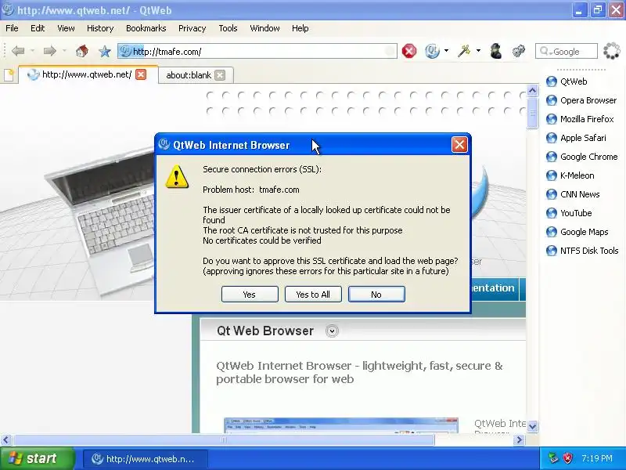Open the Google search engine dropdown
This screenshot has width=626, height=470.
click(x=545, y=52)
